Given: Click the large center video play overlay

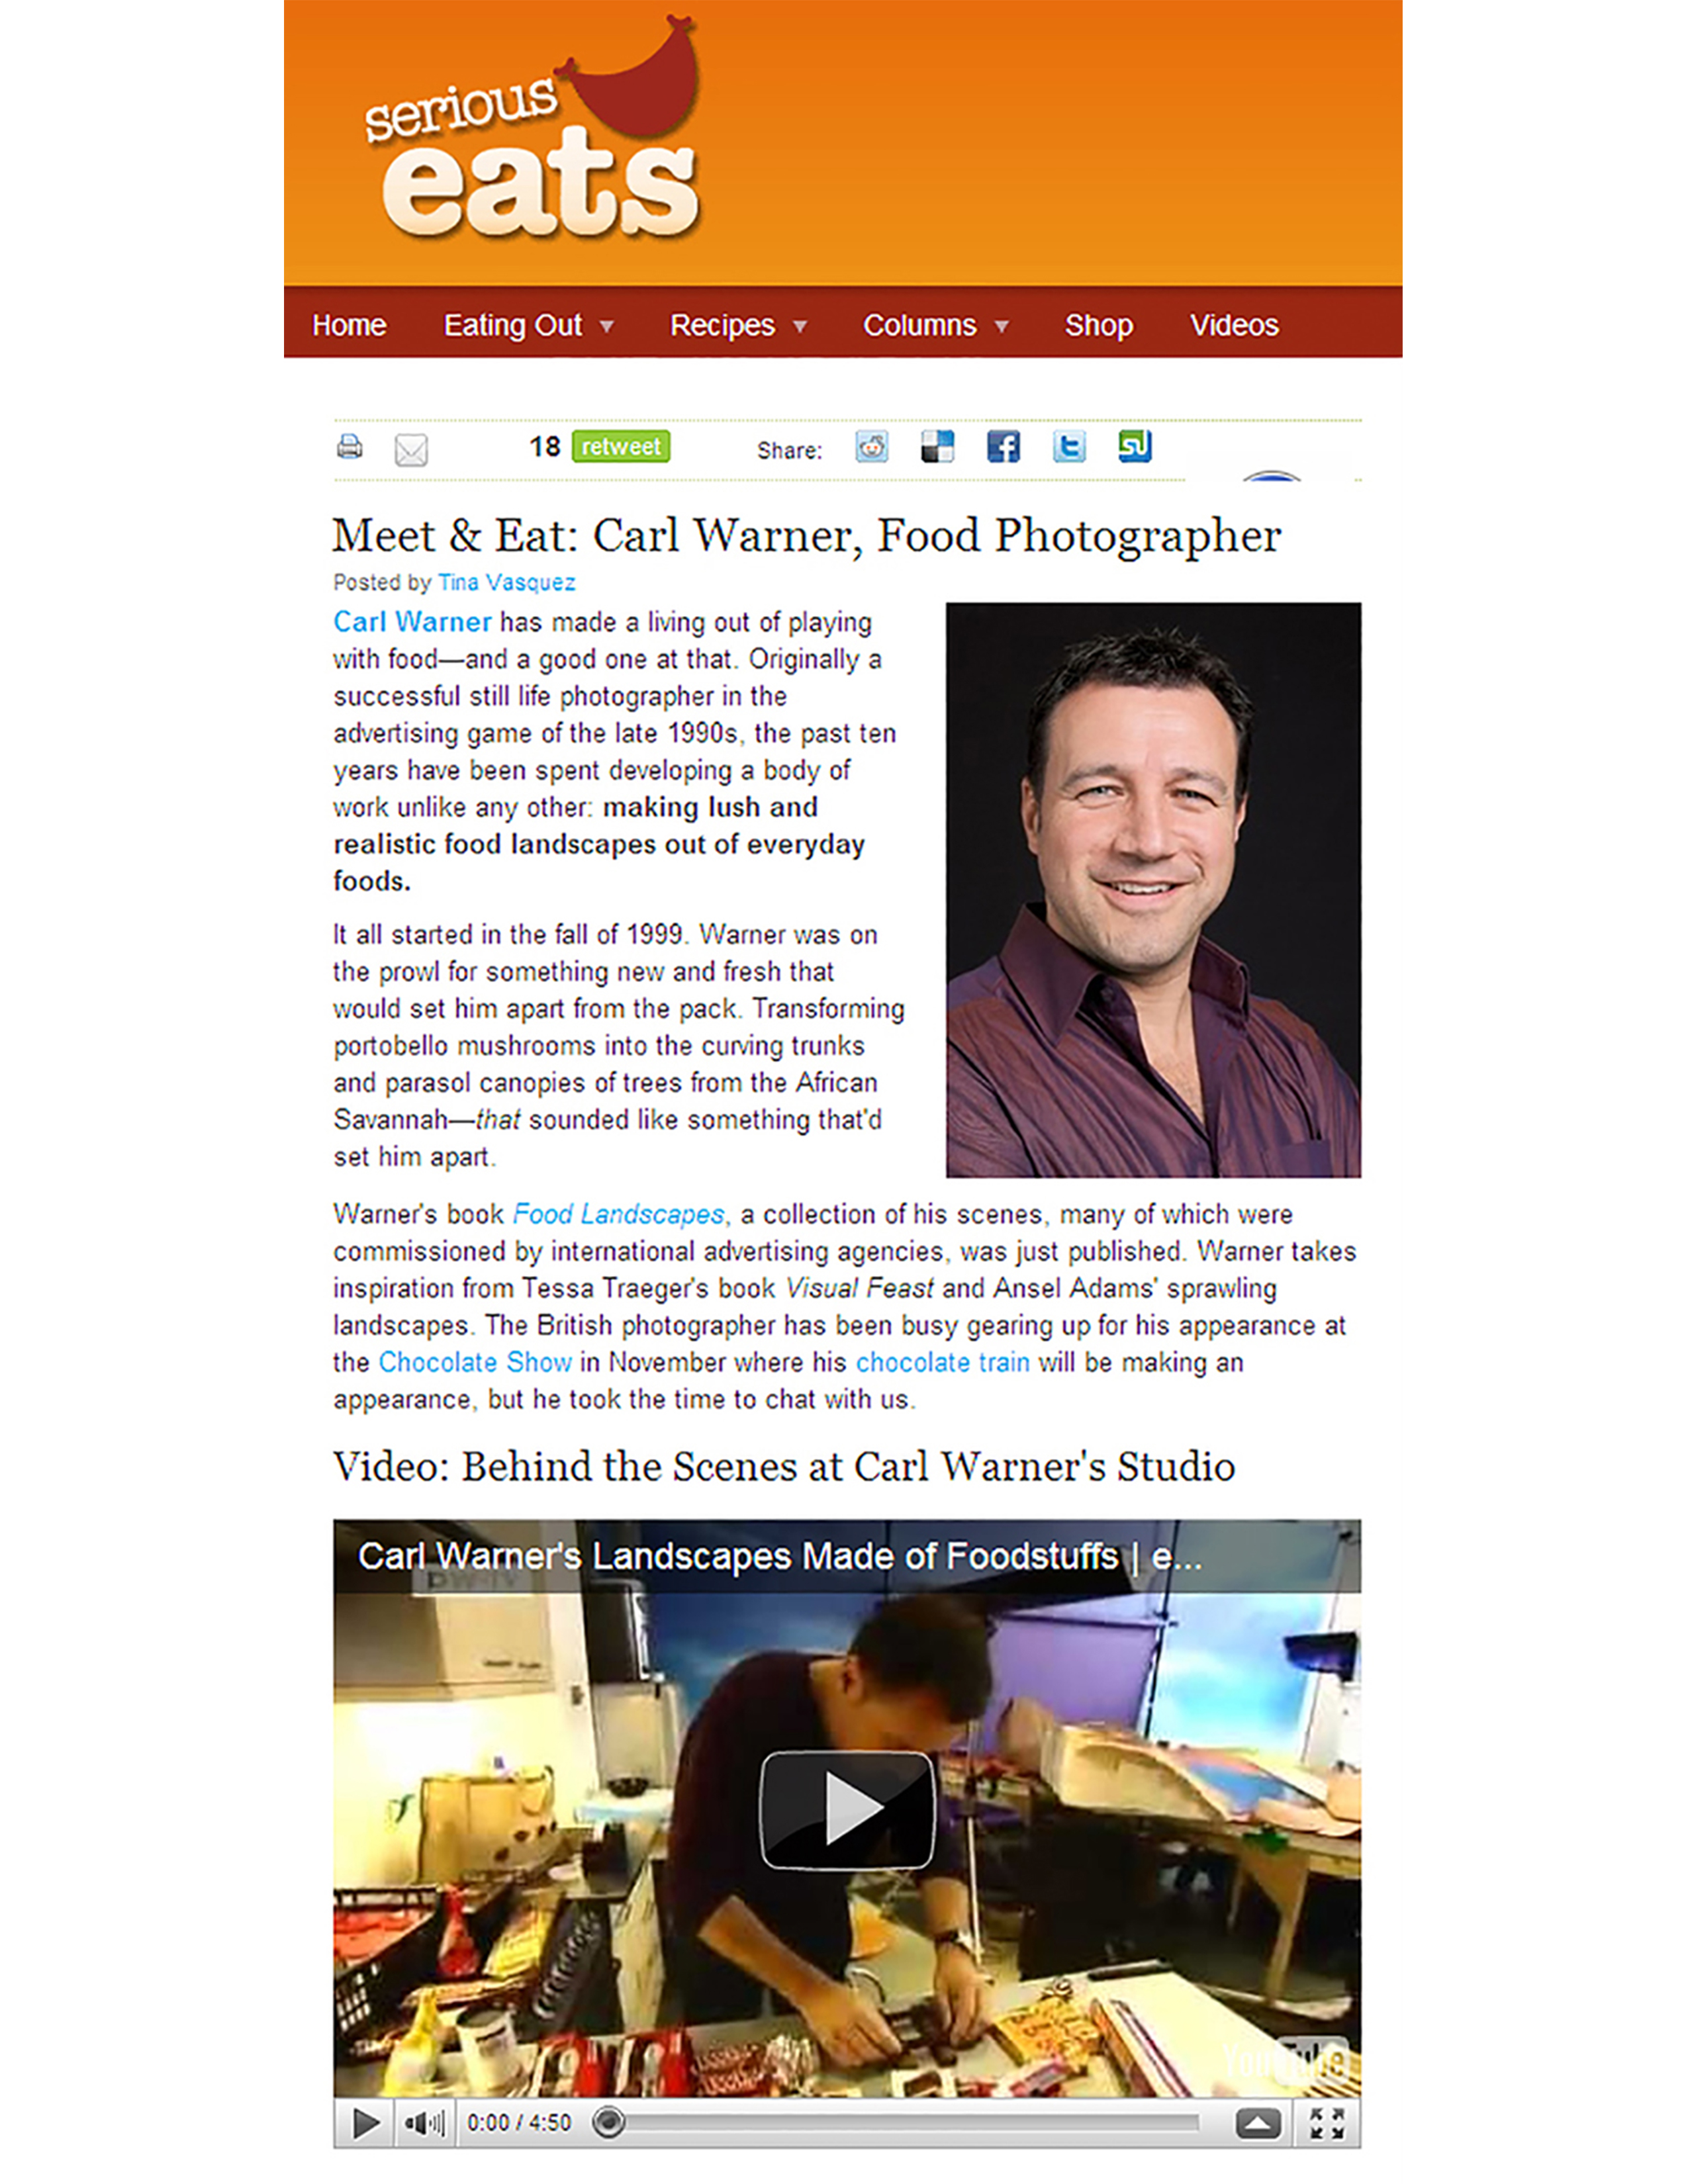Looking at the screenshot, I should pos(848,1809).
